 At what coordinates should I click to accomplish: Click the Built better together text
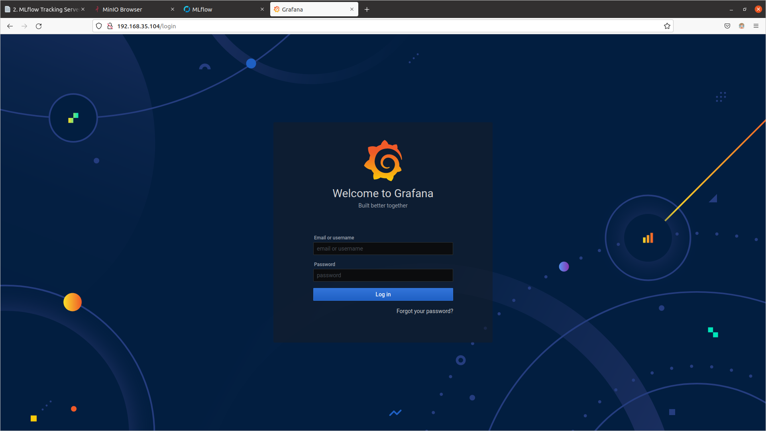click(383, 206)
